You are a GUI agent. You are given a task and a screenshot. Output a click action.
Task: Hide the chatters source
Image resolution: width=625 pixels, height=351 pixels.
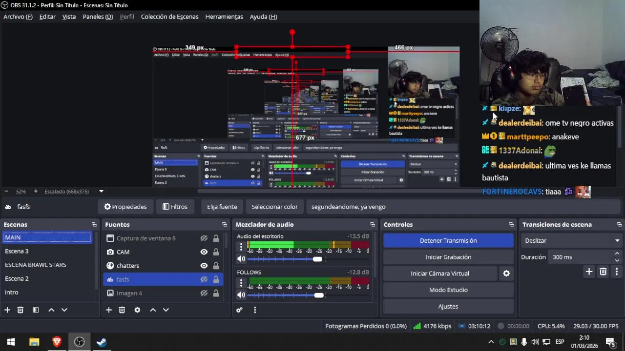[x=204, y=266]
